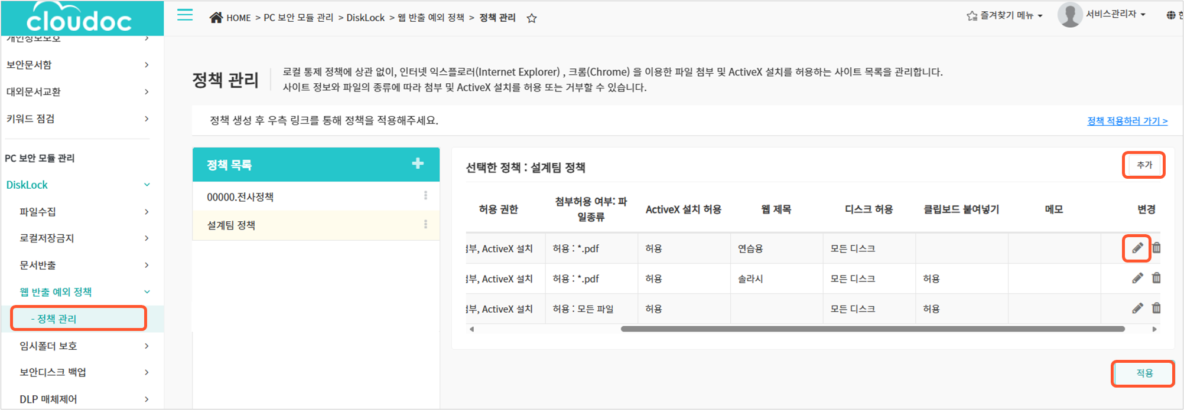
Task: Click the plus icon in 정책 목록 header
Action: click(418, 163)
